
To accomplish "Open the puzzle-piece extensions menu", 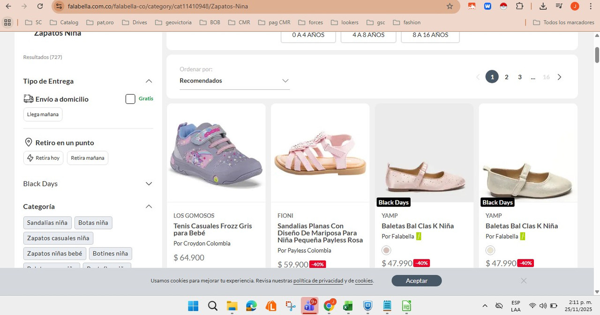I will (519, 6).
